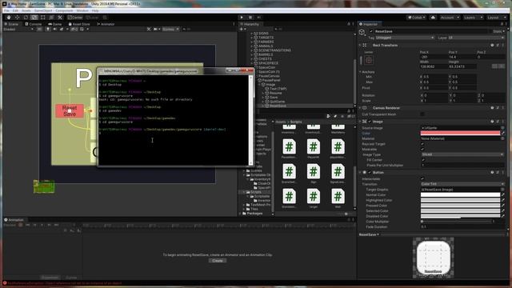This screenshot has height=288, width=512.
Task: Click the Play button to run the game
Action: coord(242,18)
